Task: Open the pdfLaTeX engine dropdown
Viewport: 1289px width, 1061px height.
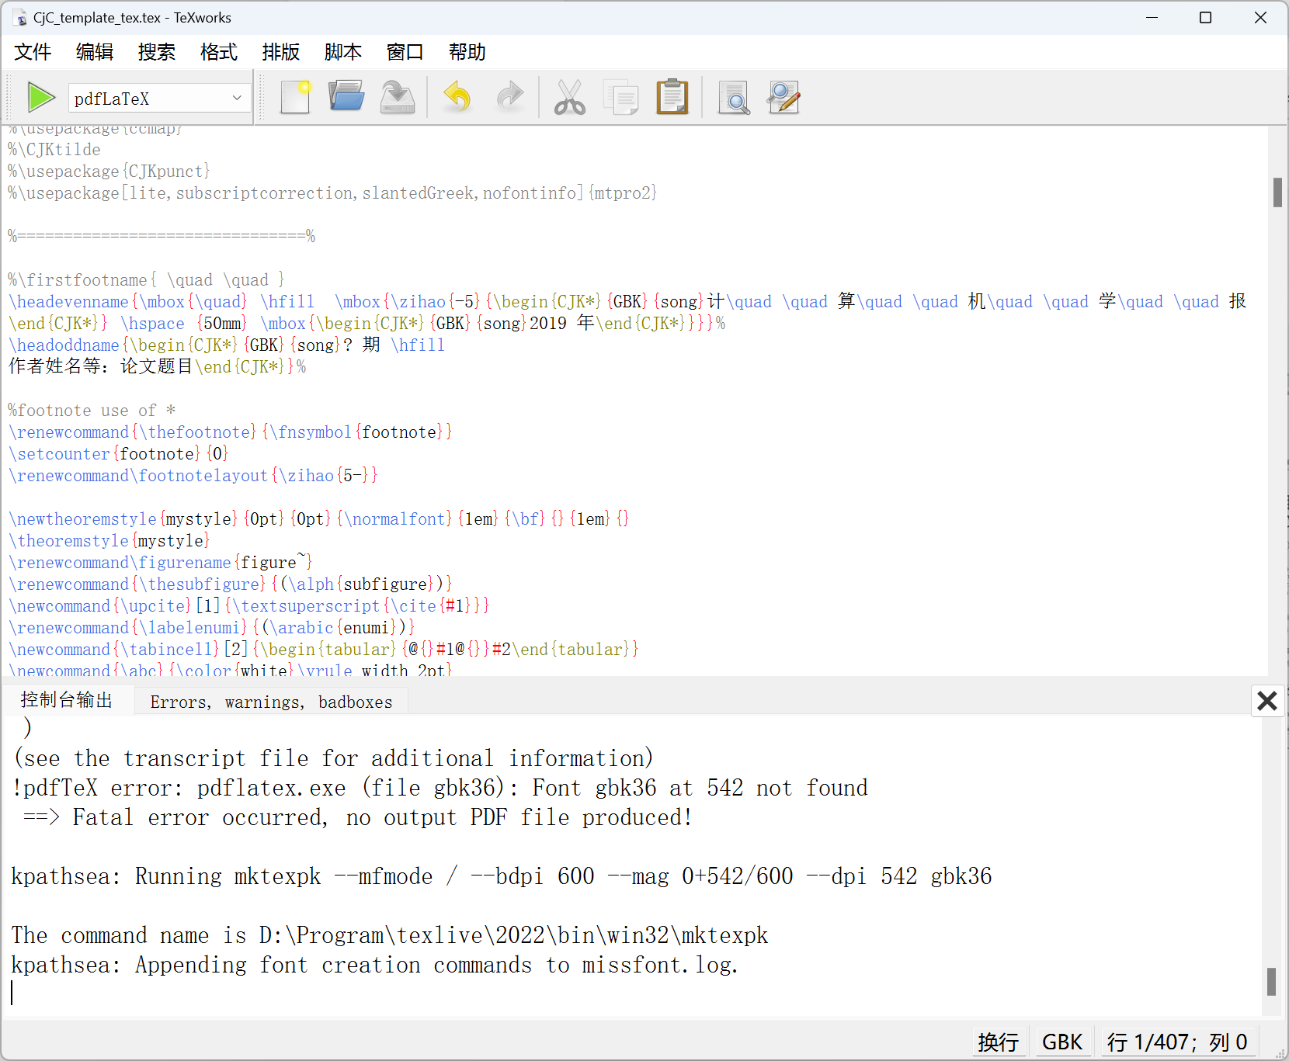Action: 159,98
